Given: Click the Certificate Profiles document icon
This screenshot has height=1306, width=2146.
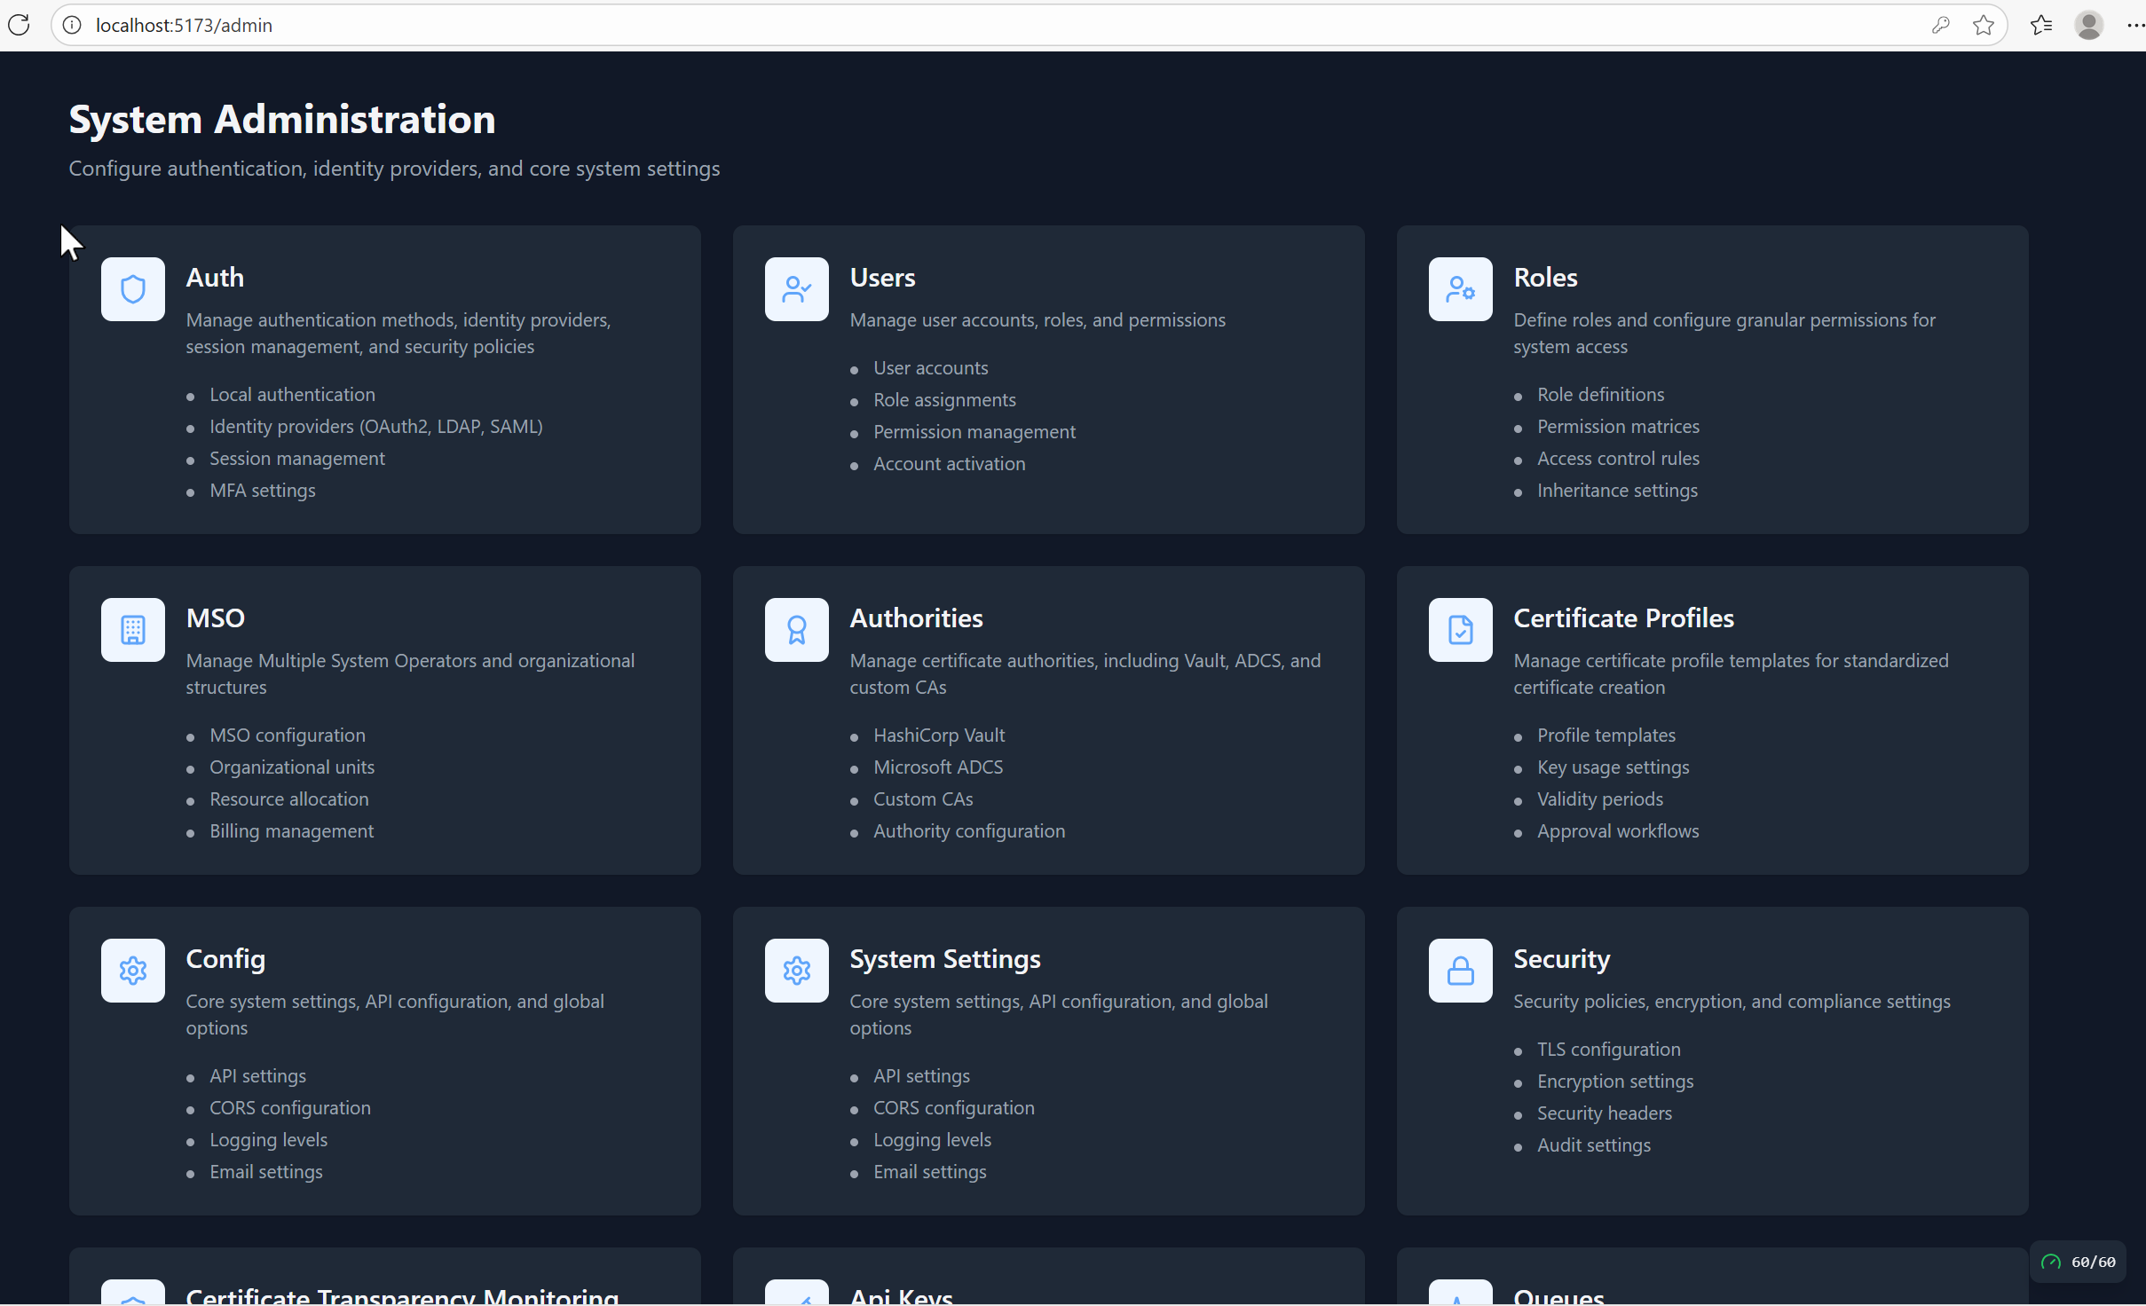Looking at the screenshot, I should [x=1460, y=630].
